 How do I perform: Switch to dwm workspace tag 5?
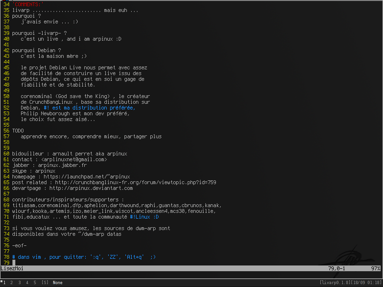pos(35,282)
